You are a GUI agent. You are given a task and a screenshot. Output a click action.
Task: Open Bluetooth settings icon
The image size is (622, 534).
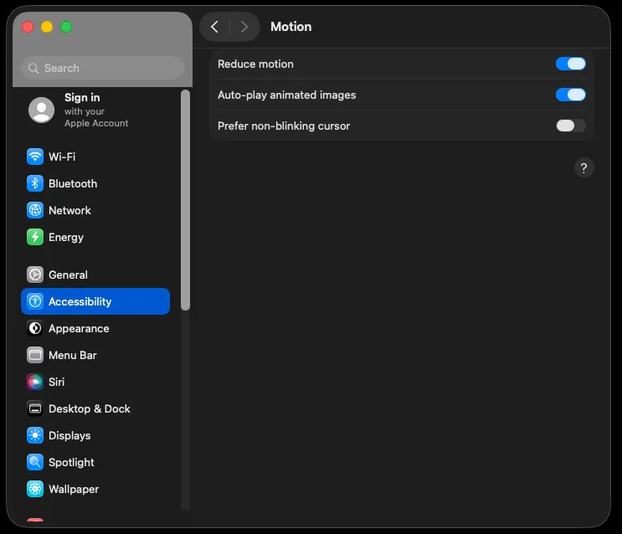click(34, 183)
